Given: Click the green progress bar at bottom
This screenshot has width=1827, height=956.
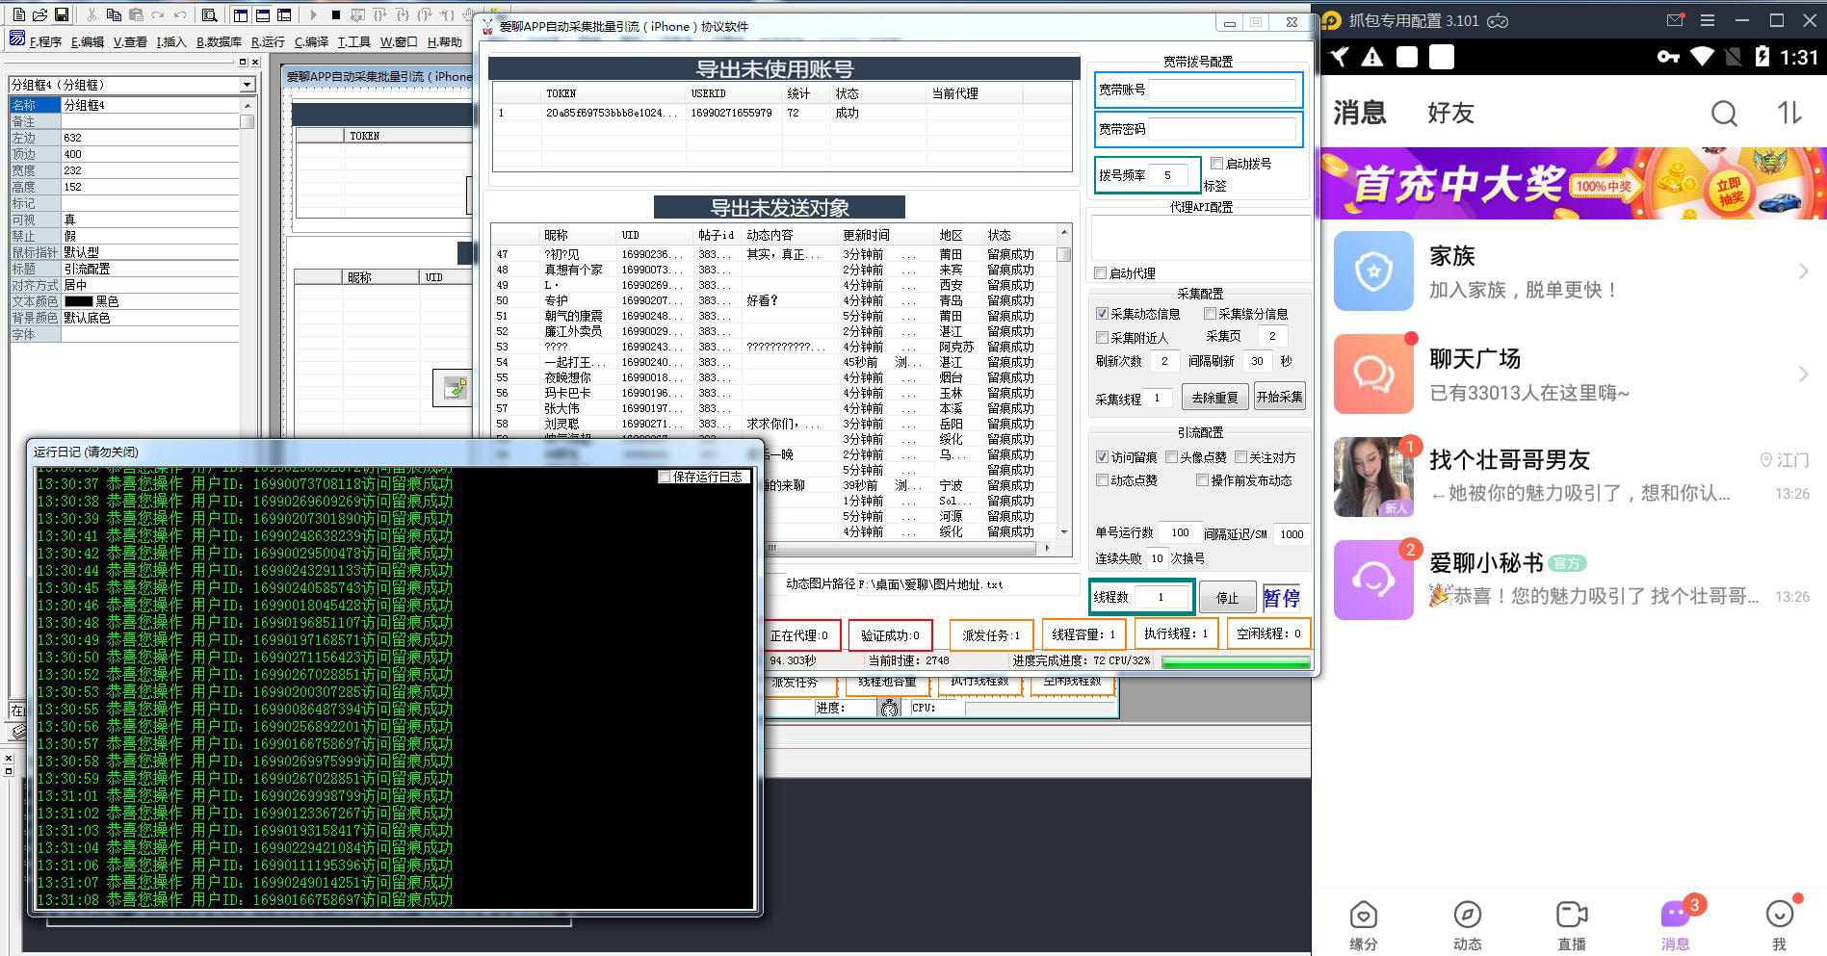Looking at the screenshot, I should [1236, 661].
